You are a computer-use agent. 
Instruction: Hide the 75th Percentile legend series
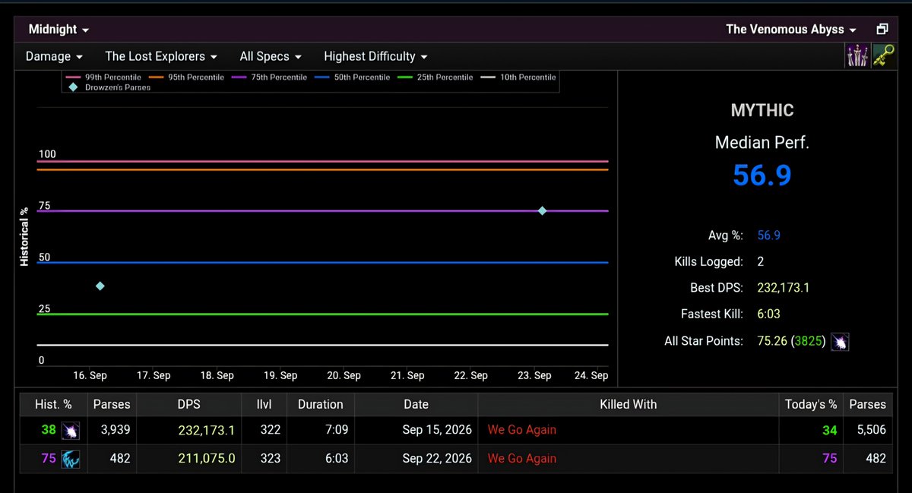(270, 77)
